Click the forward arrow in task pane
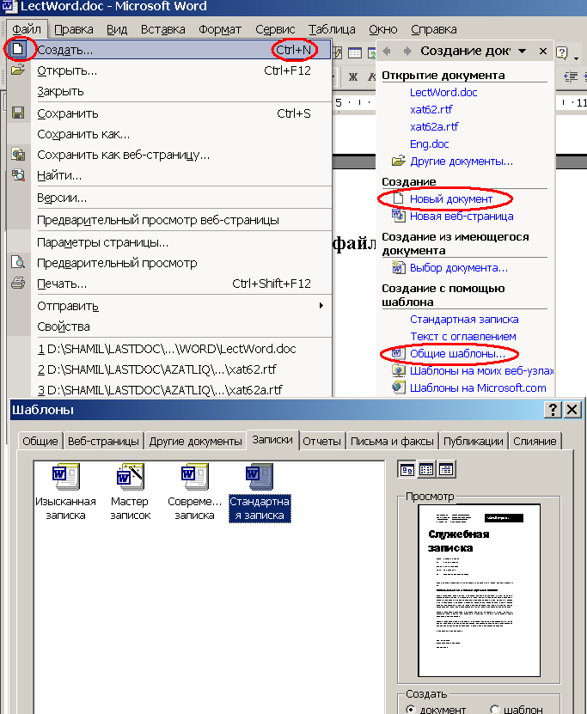 click(407, 51)
